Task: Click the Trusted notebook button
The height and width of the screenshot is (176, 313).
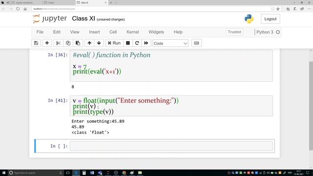Action: coord(234,32)
